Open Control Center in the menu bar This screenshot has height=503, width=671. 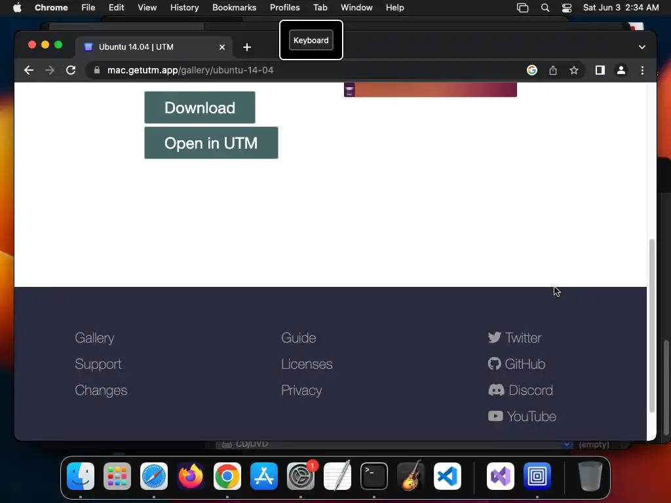pyautogui.click(x=567, y=8)
